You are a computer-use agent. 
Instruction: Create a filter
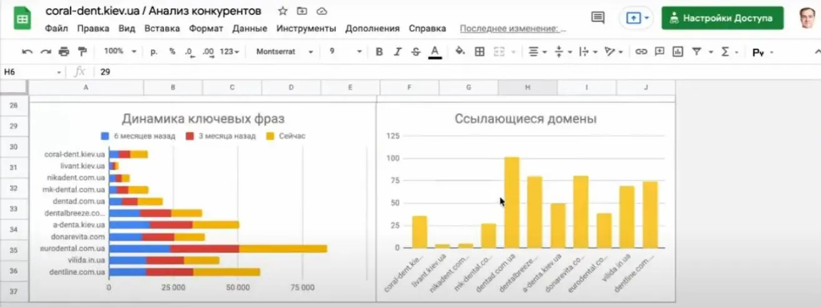point(695,52)
